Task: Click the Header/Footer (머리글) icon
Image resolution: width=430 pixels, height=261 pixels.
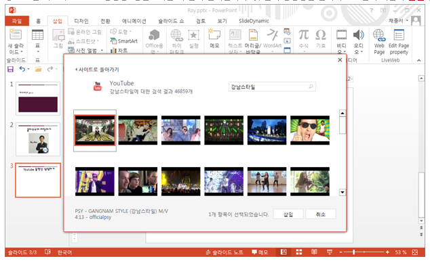Action: [x=253, y=35]
